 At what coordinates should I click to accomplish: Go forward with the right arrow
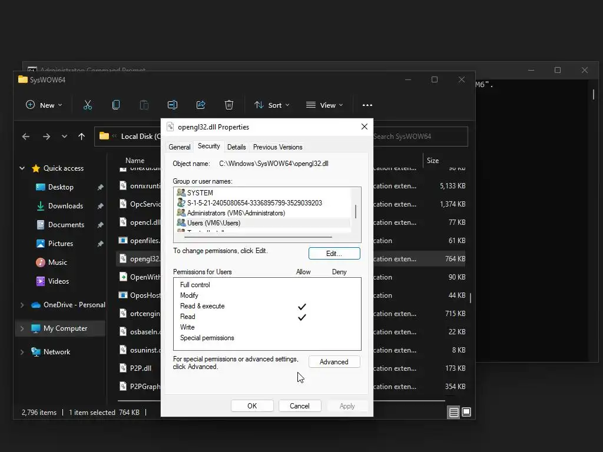pyautogui.click(x=47, y=137)
